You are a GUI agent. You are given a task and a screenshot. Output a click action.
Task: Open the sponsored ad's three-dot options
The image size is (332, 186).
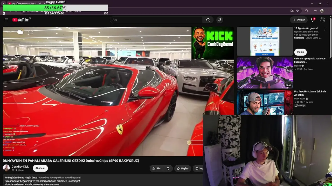(325, 29)
